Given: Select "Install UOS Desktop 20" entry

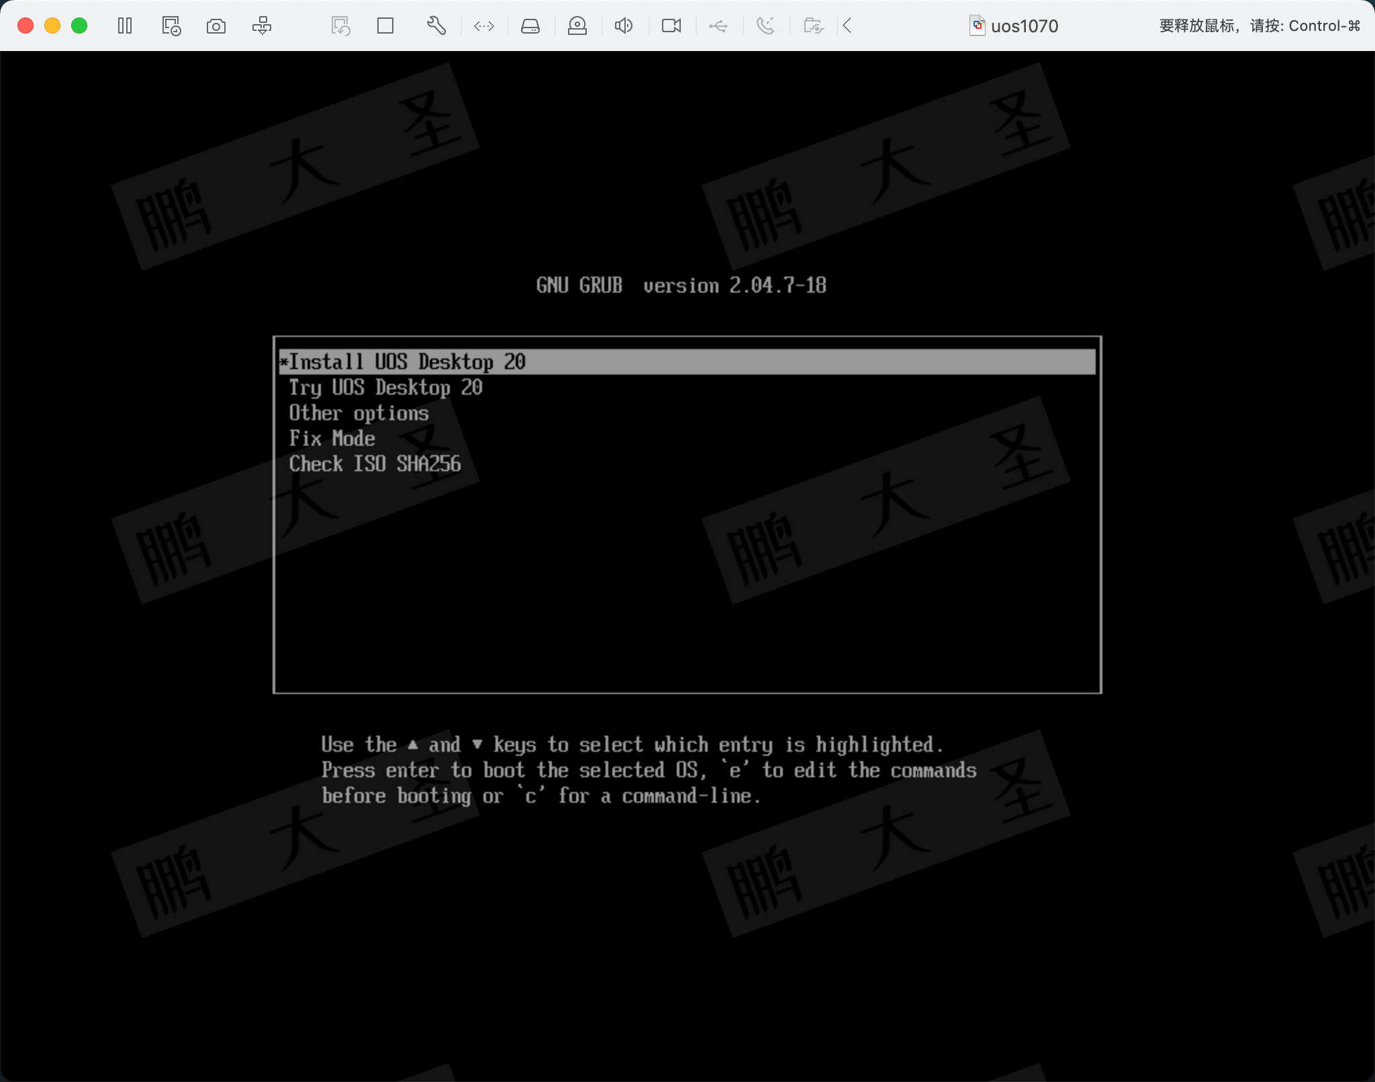Looking at the screenshot, I should coord(687,362).
